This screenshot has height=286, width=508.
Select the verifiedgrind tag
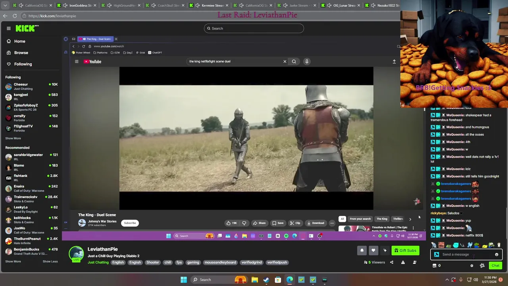252,262
